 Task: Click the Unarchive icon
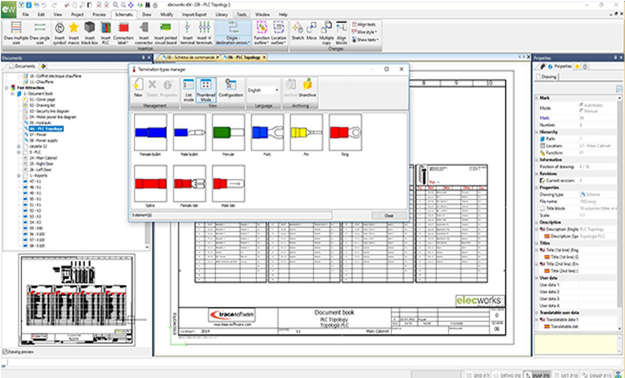pos(307,88)
